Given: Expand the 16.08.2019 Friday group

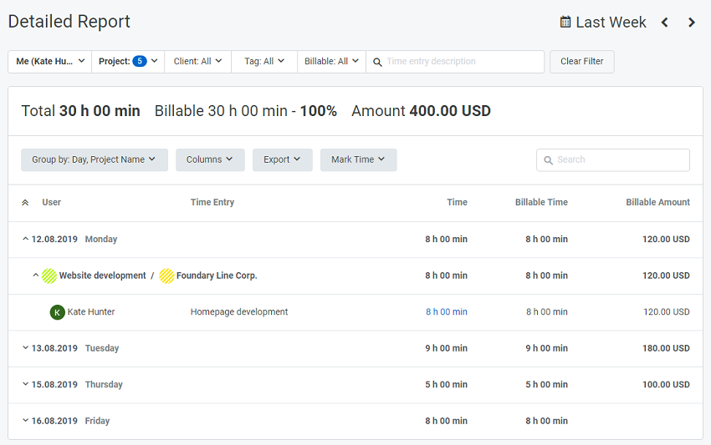Looking at the screenshot, I should point(25,420).
